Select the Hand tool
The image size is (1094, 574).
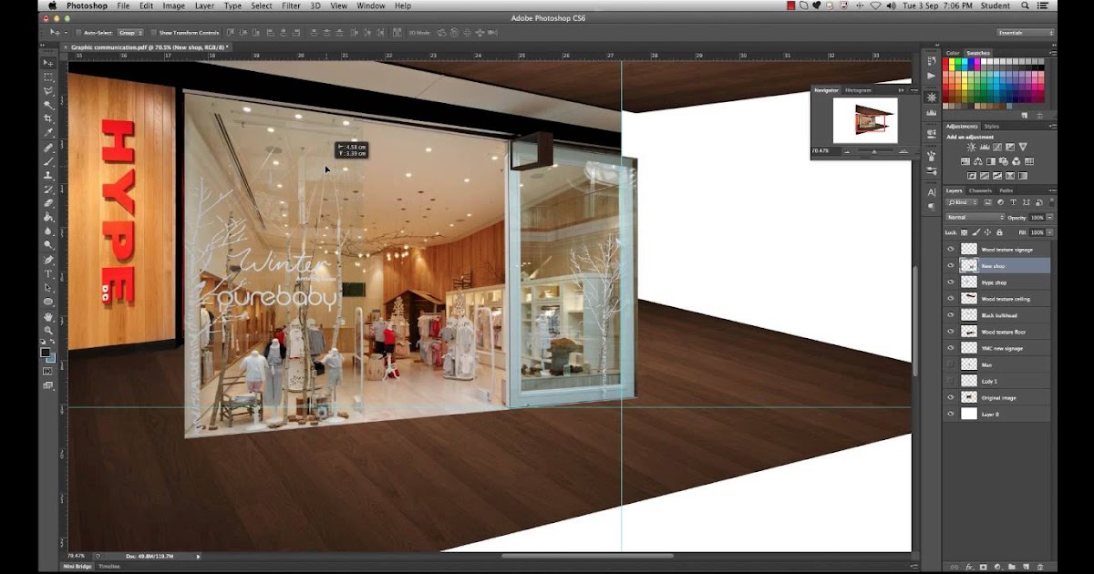coord(49,317)
